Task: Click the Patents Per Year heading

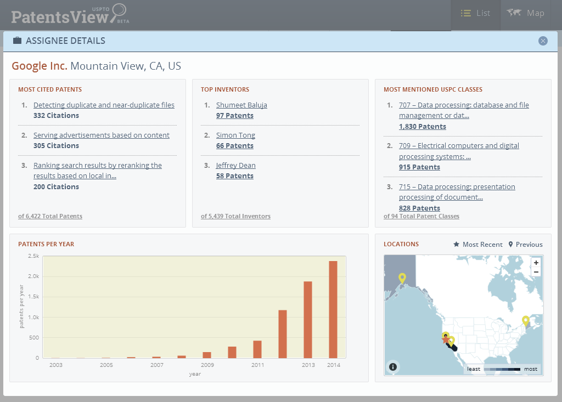Action: [46, 245]
